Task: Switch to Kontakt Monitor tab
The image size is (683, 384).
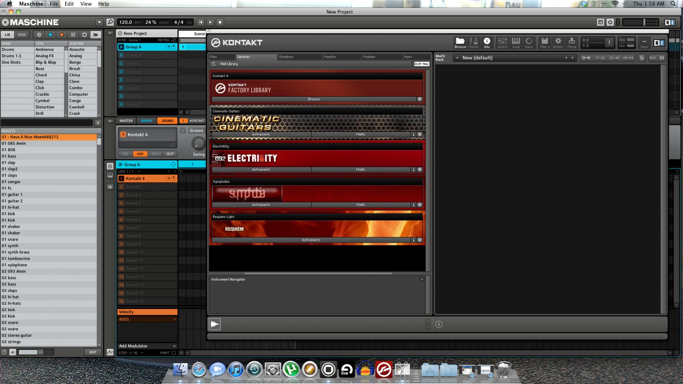Action: click(x=342, y=57)
